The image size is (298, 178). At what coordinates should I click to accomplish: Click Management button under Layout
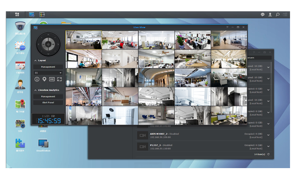[48, 67]
